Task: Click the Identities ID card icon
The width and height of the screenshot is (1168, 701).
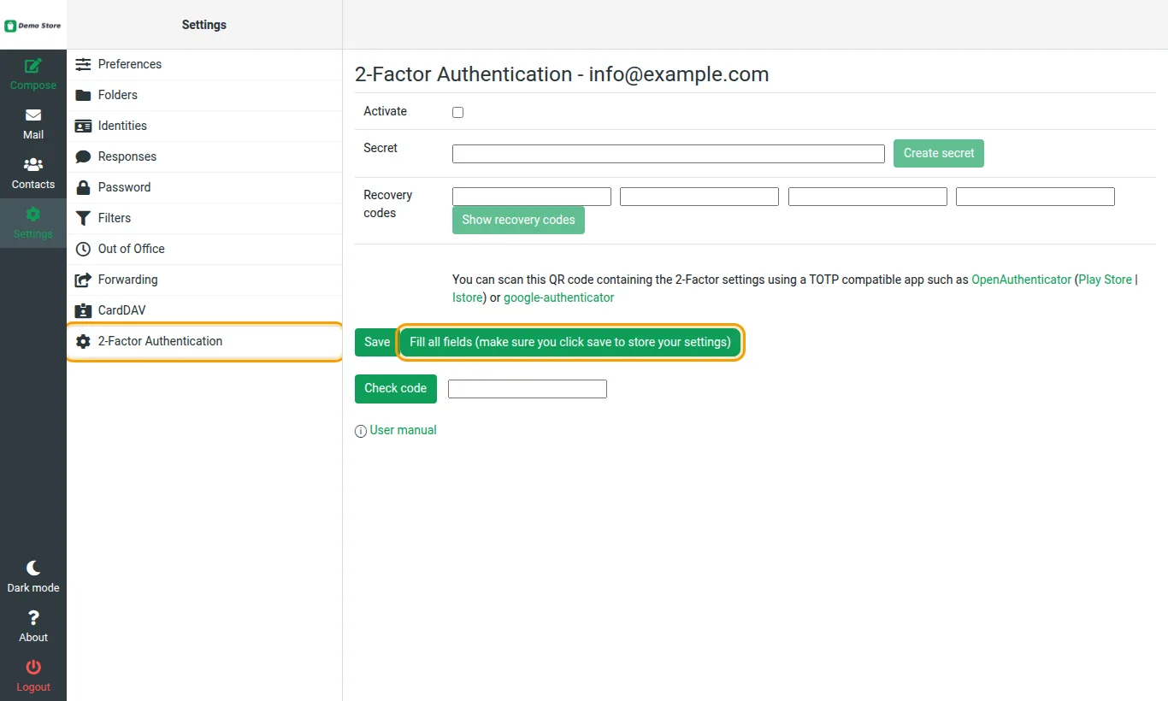Action: [x=83, y=126]
